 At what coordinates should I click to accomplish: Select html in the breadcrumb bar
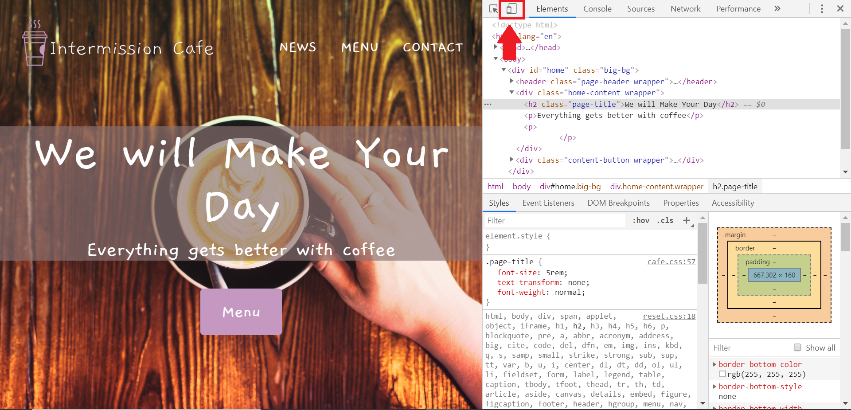pos(495,187)
